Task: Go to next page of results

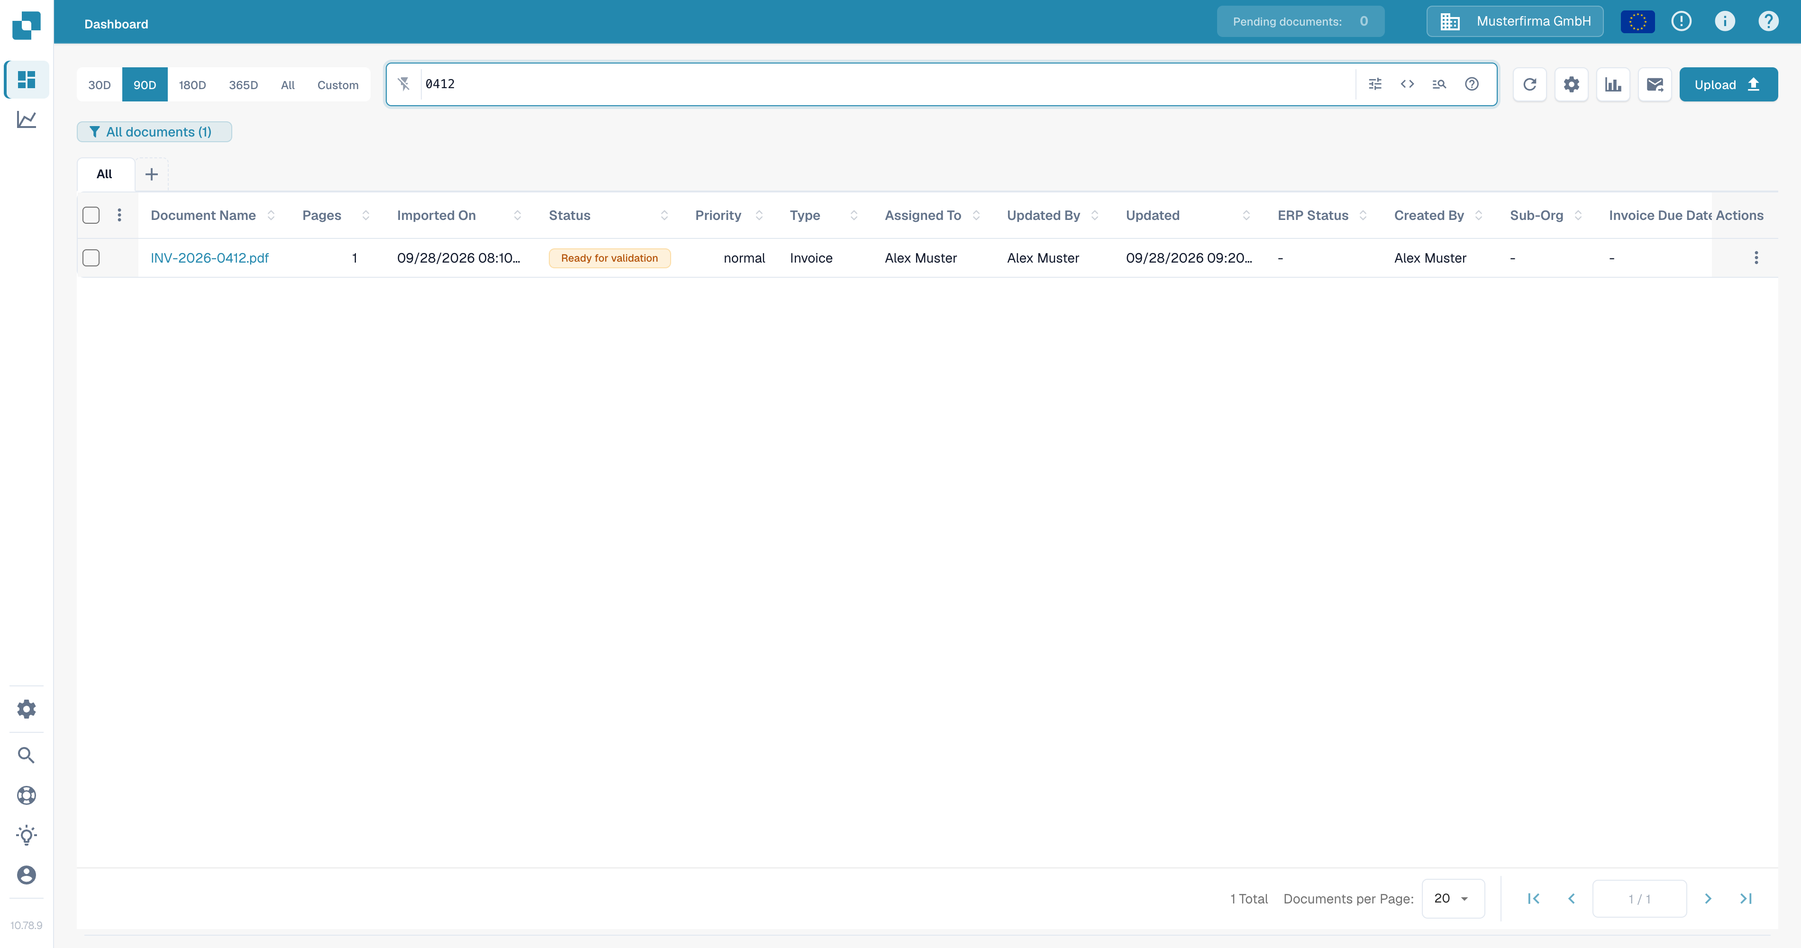Action: pos(1708,899)
